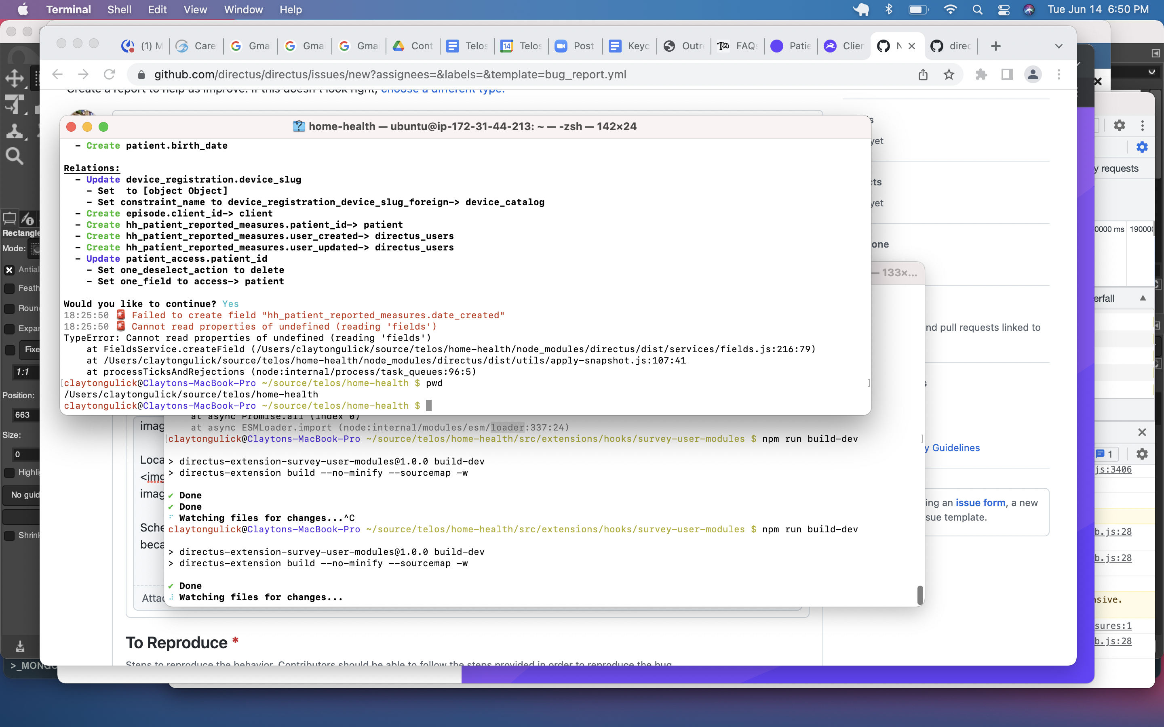Switch to the Post Zoom tab
1164x727 pixels.
coord(575,46)
